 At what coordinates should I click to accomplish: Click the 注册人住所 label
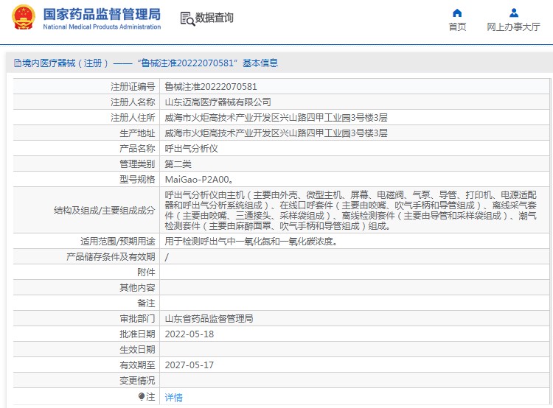click(133, 118)
